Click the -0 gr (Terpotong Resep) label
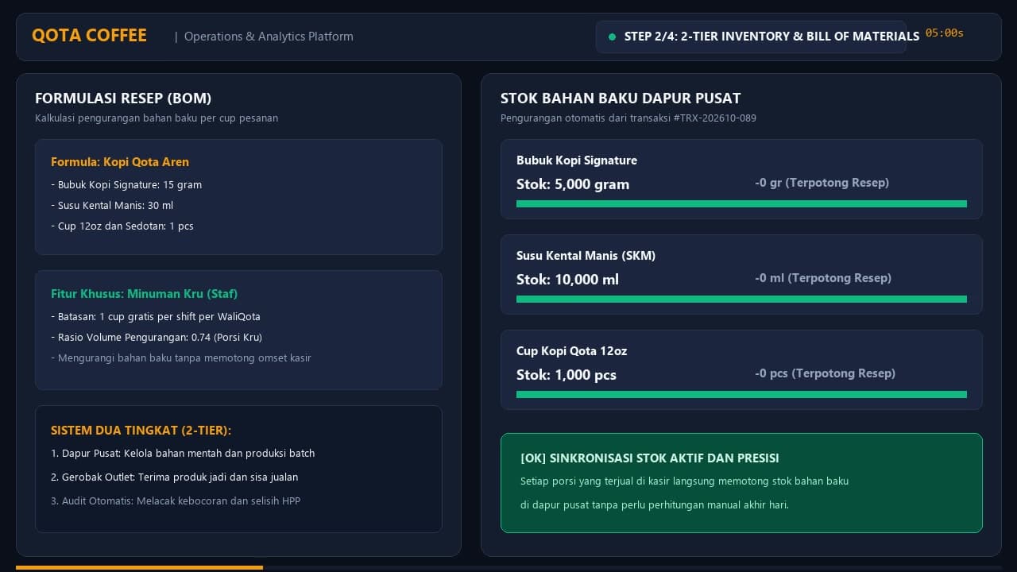The image size is (1017, 572). (822, 183)
